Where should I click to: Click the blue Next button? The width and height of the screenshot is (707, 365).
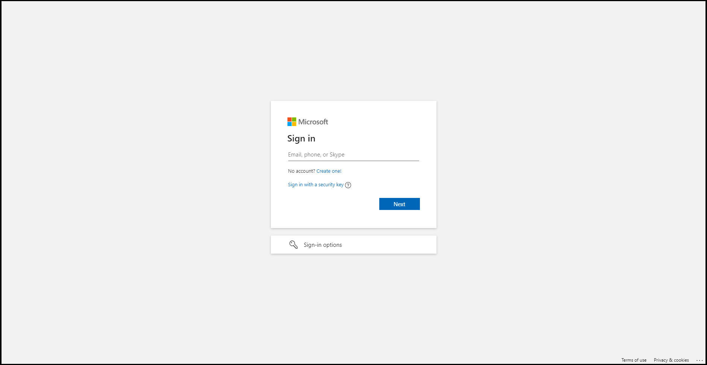coord(400,204)
